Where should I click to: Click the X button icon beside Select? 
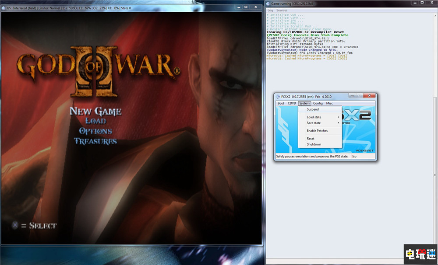pyautogui.click(x=15, y=226)
